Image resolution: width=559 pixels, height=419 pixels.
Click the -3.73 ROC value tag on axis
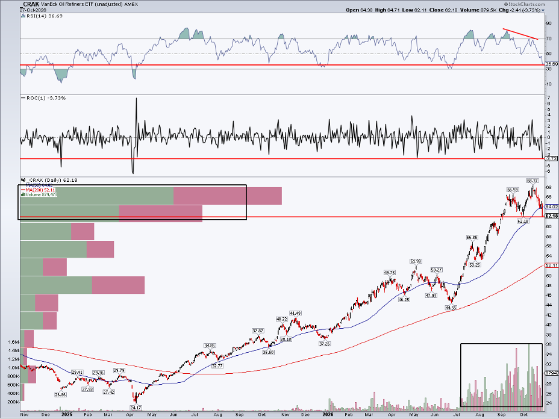(552, 159)
